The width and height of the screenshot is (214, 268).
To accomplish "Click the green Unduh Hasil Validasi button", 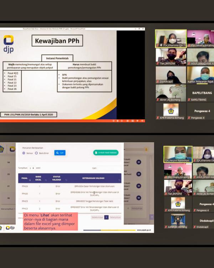I will click(106, 153).
